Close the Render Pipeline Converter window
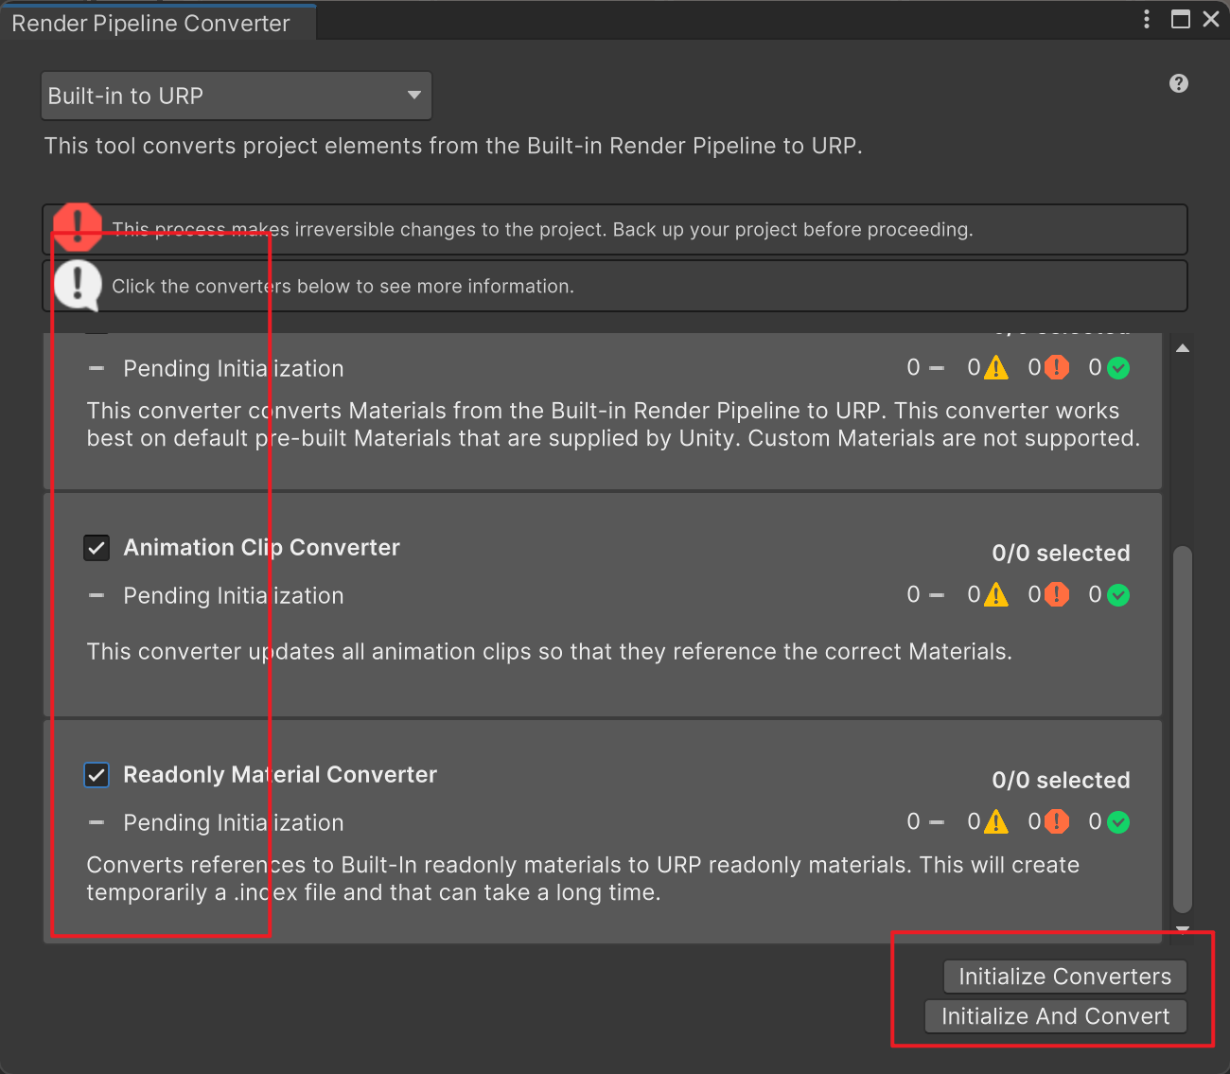Viewport: 1230px width, 1074px height. pos(1210,19)
